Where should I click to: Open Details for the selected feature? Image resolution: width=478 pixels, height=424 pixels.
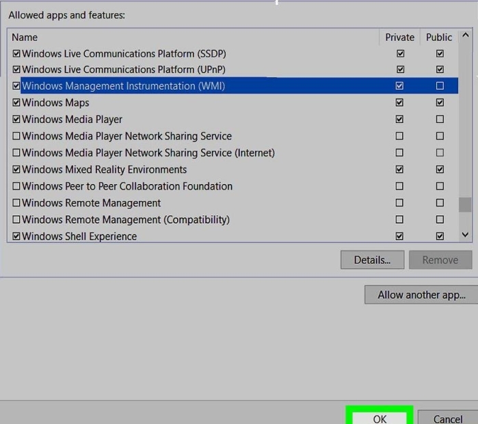tap(372, 260)
